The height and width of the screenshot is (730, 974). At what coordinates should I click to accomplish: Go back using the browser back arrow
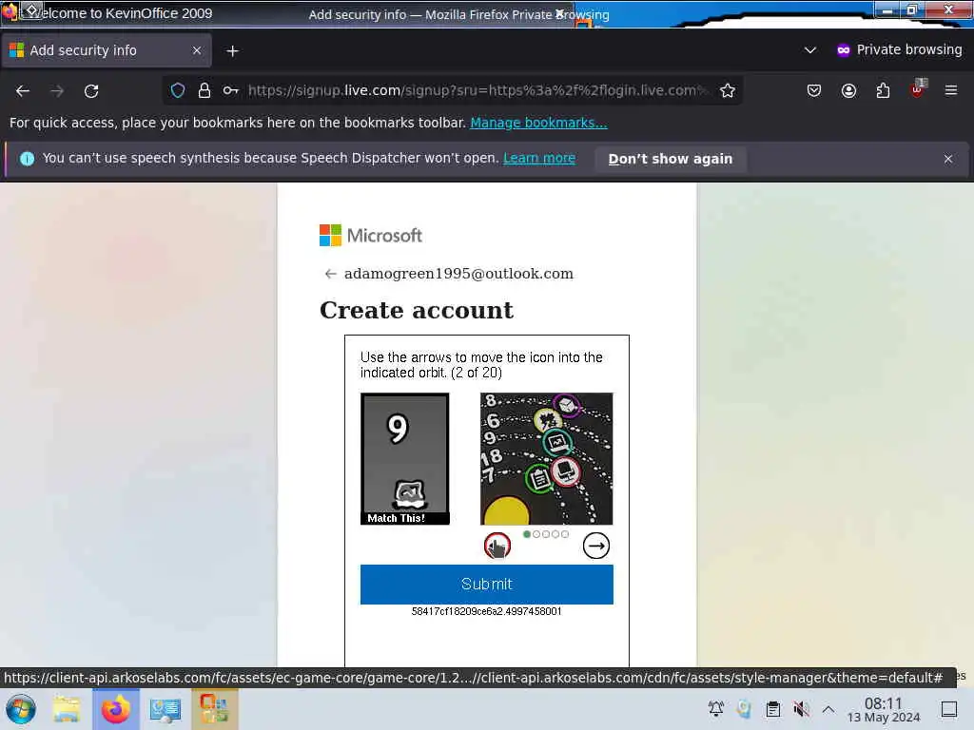pos(23,90)
